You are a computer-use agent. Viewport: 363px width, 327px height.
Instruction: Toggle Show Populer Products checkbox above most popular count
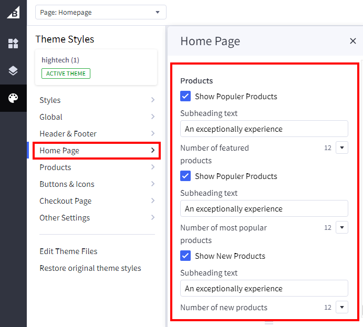(x=185, y=176)
